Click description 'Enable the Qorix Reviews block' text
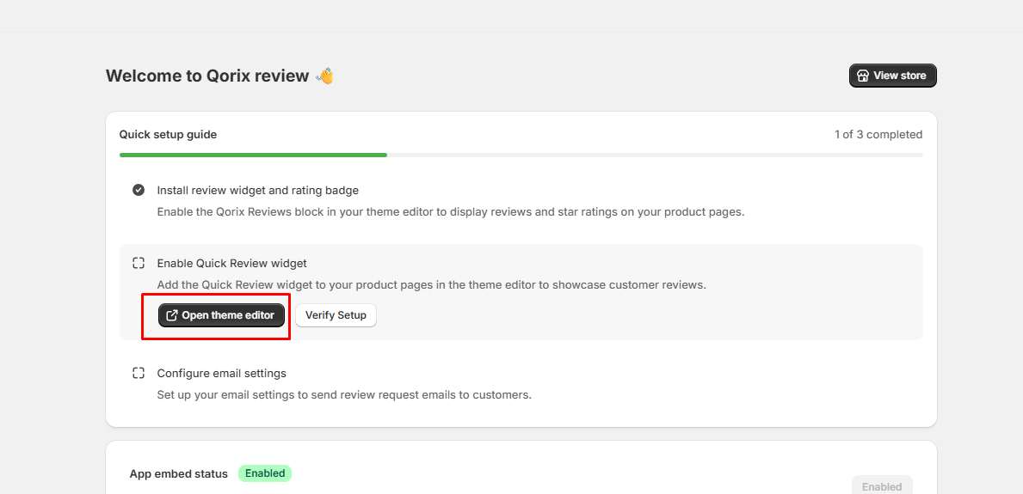 coord(450,212)
